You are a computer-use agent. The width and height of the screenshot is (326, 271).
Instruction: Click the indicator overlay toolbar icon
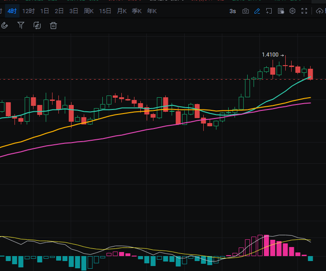pos(281,11)
